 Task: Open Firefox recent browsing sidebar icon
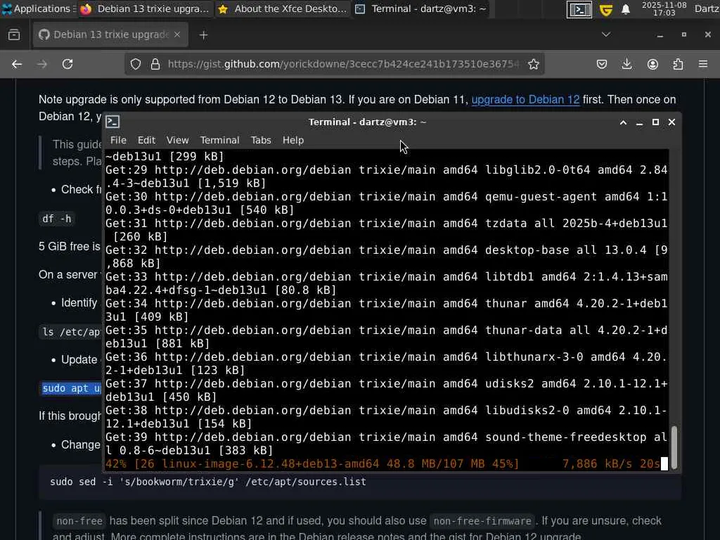[x=14, y=35]
